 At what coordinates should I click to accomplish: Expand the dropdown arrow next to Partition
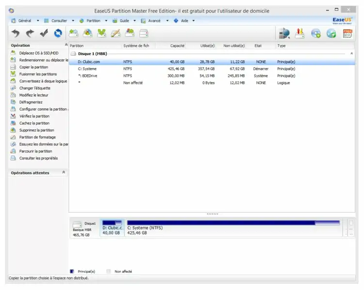106,21
